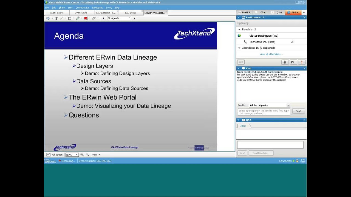
Task: Open the Event menu
Action: (x=109, y=8)
